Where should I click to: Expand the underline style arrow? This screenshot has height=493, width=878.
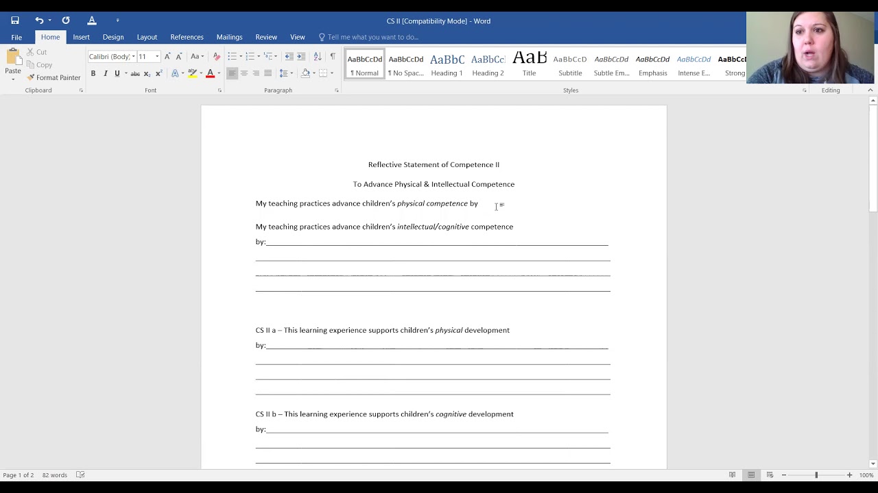[x=126, y=73]
